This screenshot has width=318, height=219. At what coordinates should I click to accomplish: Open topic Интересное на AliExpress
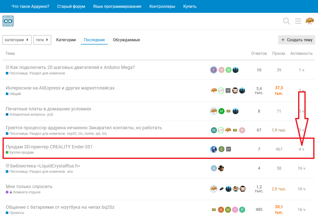click(x=60, y=88)
